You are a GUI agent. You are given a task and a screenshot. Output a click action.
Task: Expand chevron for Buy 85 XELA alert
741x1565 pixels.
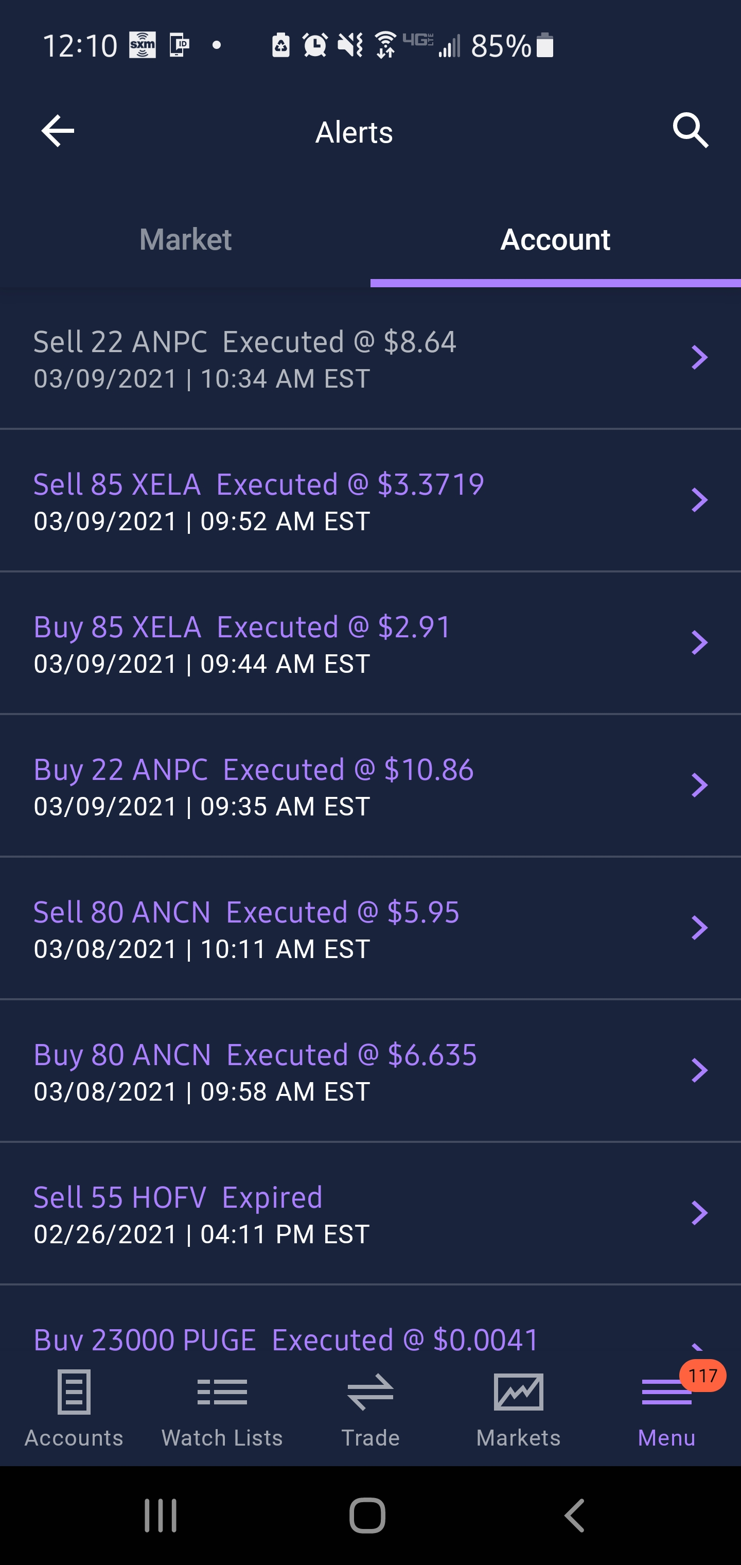[x=700, y=643]
